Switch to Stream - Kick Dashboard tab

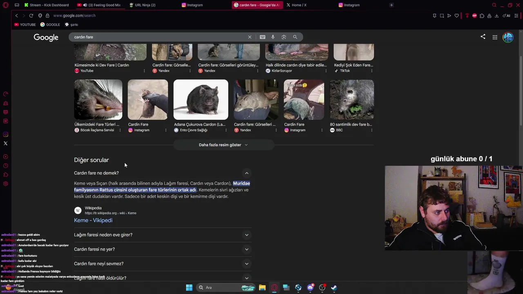[x=46, y=5]
